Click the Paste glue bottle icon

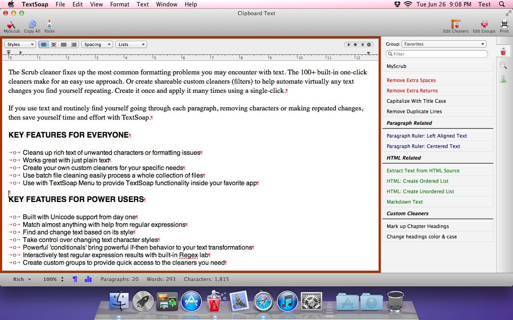[x=49, y=25]
